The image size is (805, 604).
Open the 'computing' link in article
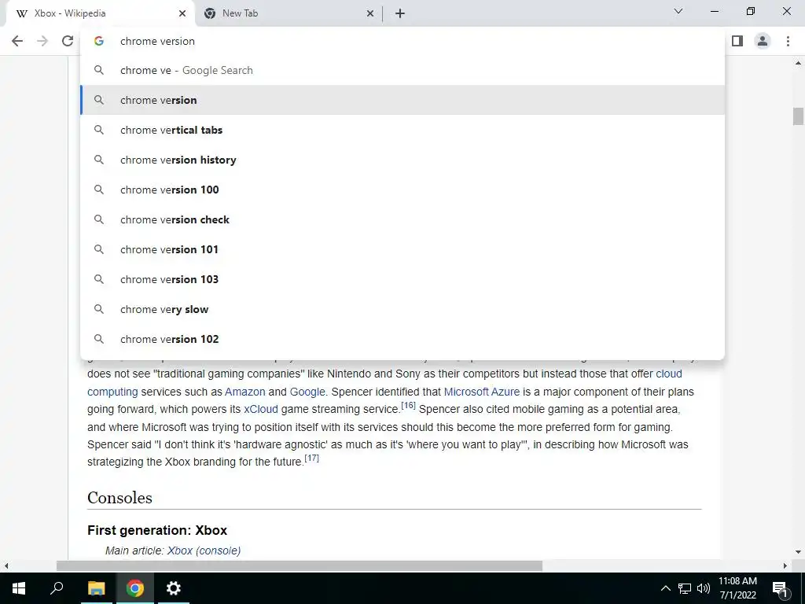tap(112, 392)
